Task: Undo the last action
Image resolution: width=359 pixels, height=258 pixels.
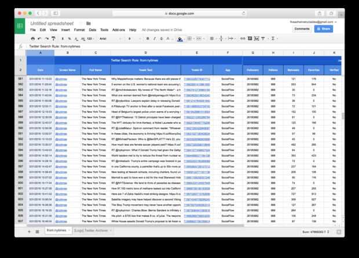Action: (39, 39)
